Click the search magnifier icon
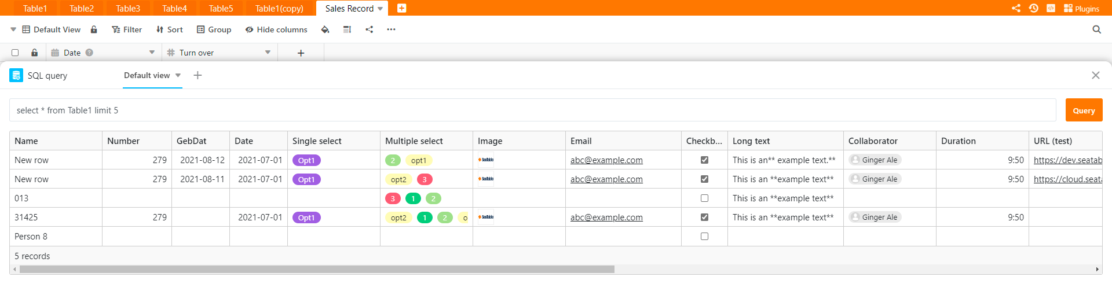1112x284 pixels. (x=1096, y=29)
